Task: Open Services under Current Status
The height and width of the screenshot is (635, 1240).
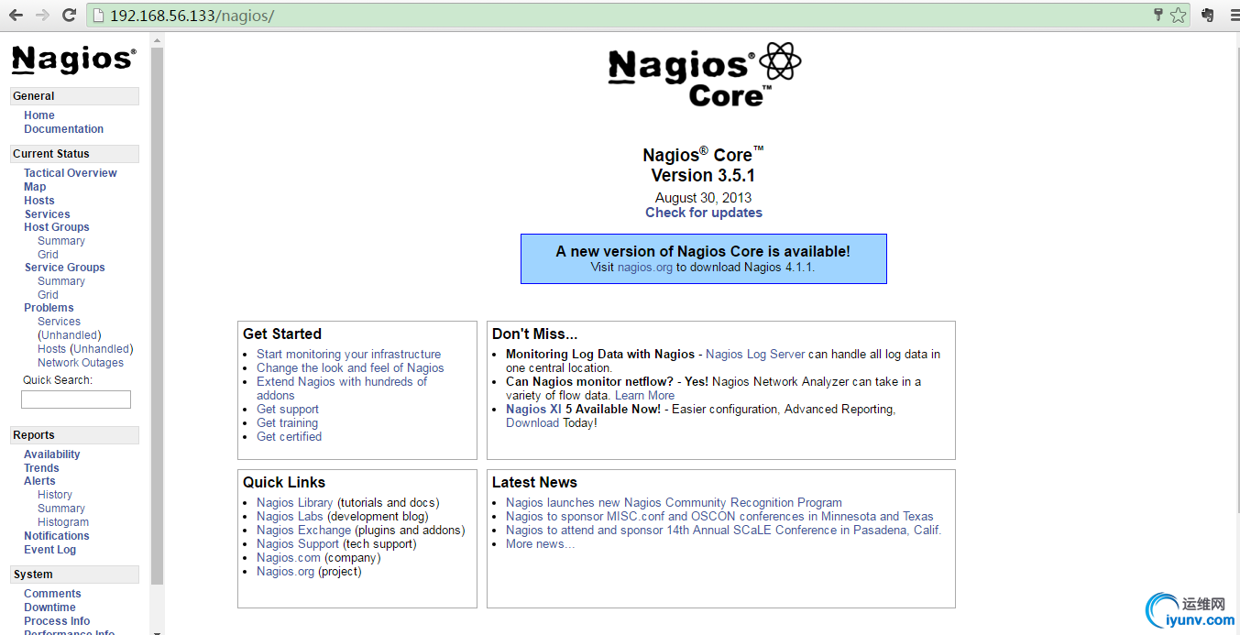Action: click(47, 214)
